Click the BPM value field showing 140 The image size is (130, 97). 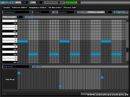coord(25,2)
